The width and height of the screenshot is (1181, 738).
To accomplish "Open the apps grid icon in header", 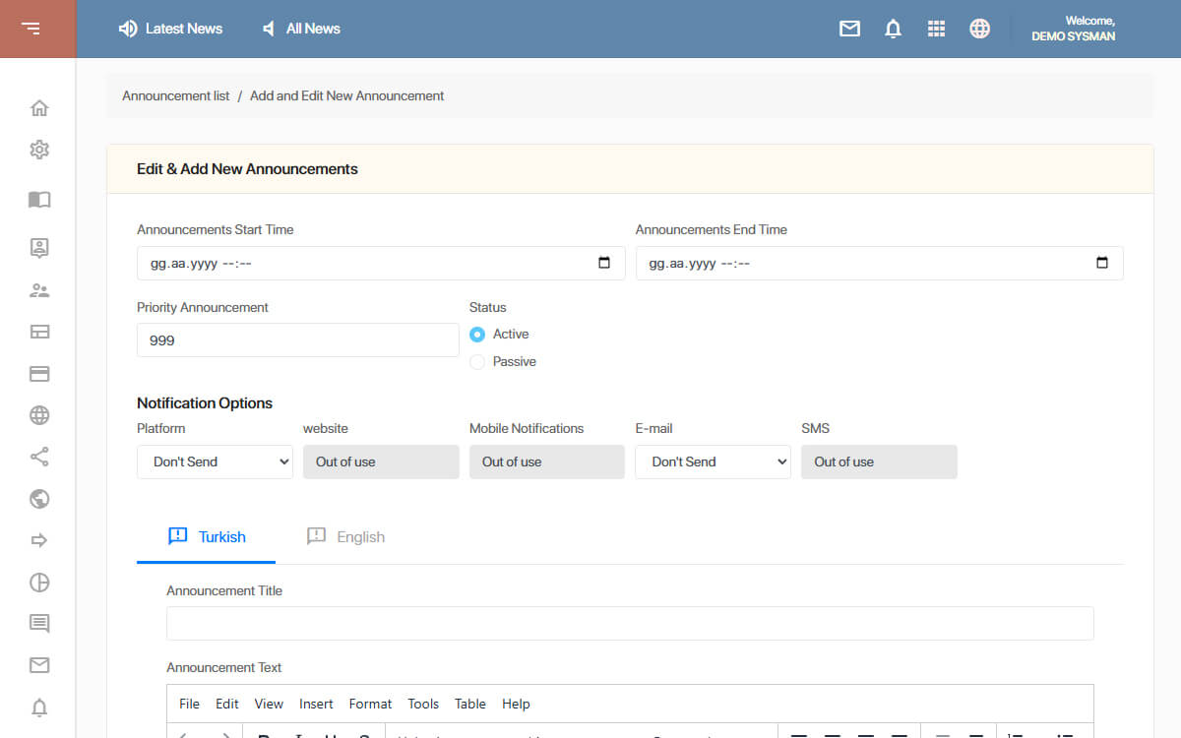I will [x=936, y=29].
